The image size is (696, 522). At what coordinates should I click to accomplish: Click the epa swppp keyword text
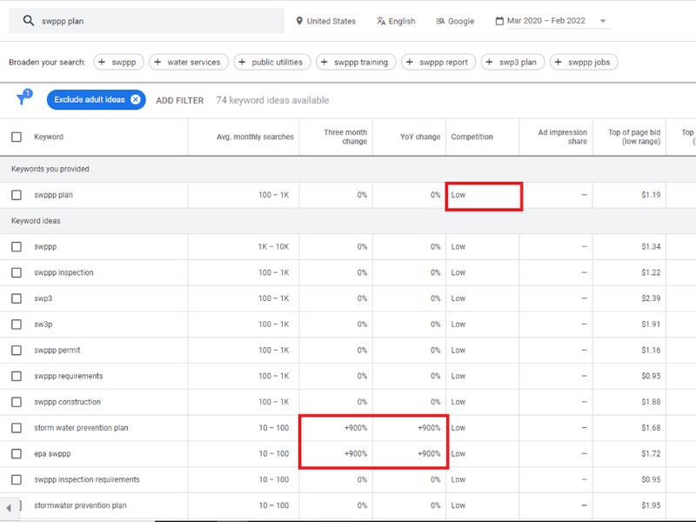pos(52,453)
